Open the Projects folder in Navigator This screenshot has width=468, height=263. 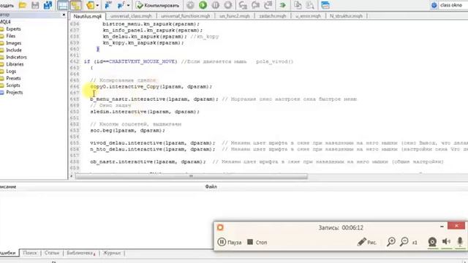pyautogui.click(x=15, y=93)
